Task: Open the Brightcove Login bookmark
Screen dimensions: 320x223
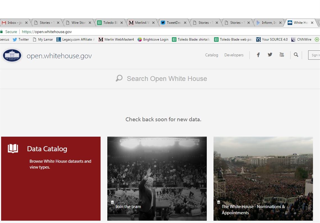Action: [153, 39]
